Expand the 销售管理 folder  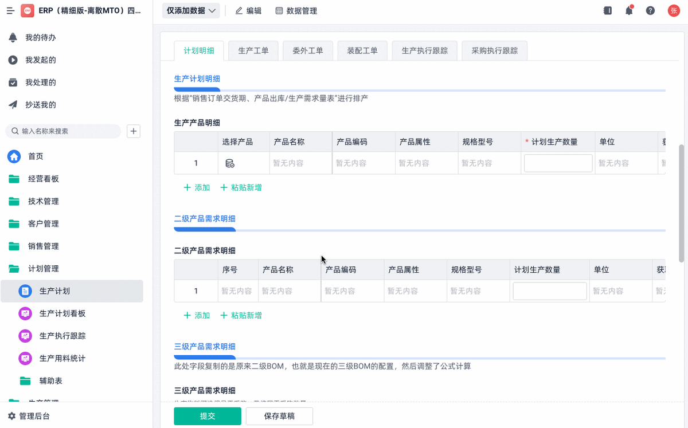[44, 246]
